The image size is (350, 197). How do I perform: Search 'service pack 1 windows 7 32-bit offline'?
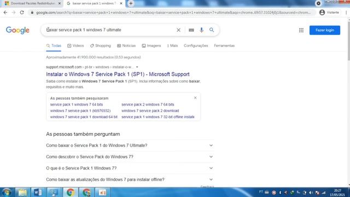[x=158, y=117]
